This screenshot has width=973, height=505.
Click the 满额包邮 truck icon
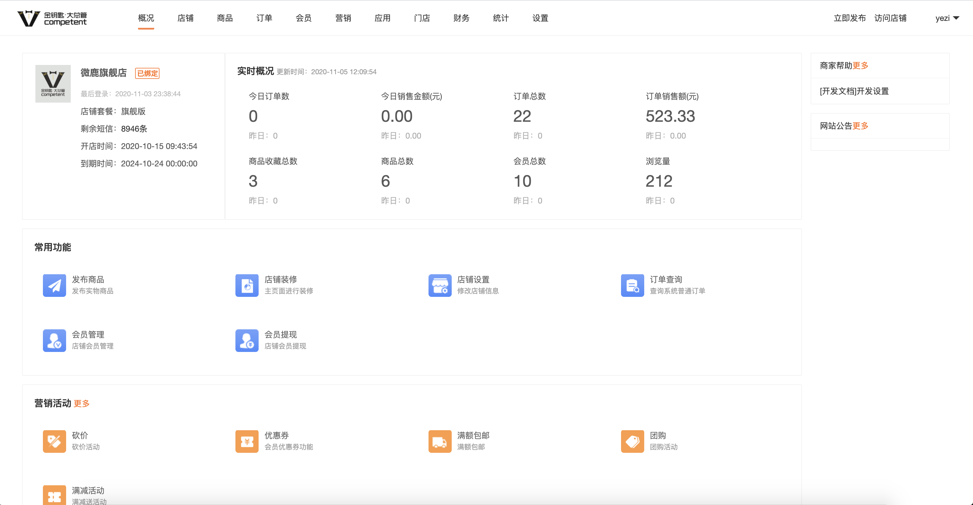[440, 441]
